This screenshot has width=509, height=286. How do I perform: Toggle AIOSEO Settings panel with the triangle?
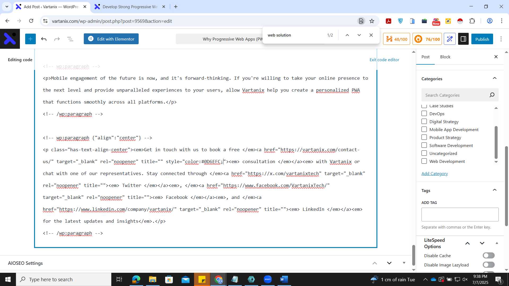[404, 263]
